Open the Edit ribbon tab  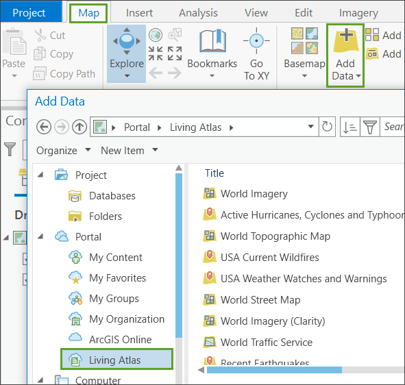click(304, 13)
